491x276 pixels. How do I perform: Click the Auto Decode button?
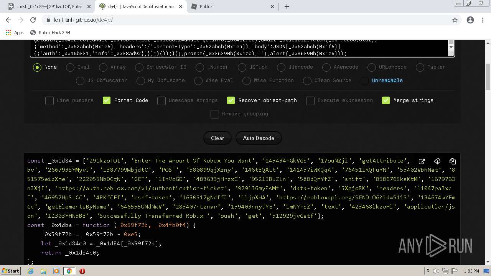(259, 138)
